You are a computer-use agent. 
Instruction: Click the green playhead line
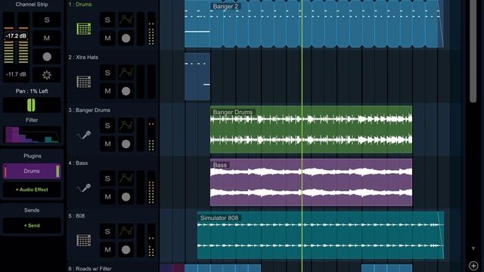coord(302,136)
